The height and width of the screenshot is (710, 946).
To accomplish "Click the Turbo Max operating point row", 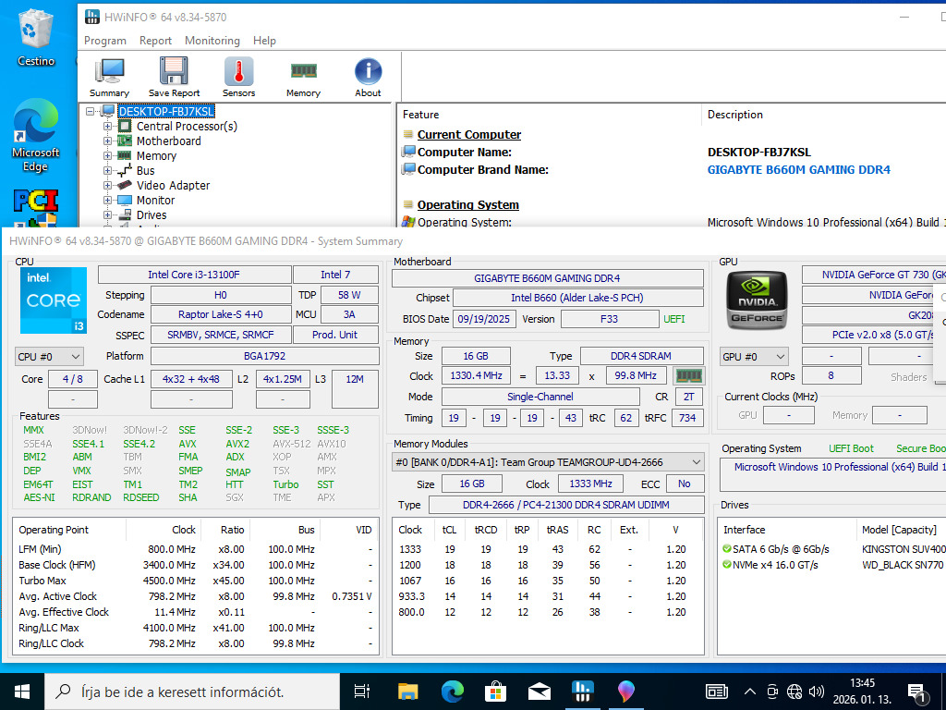I will pos(196,581).
